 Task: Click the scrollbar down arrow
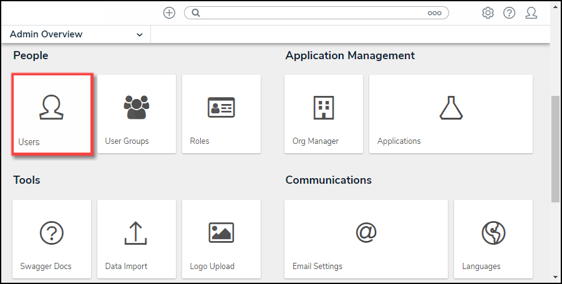click(555, 277)
